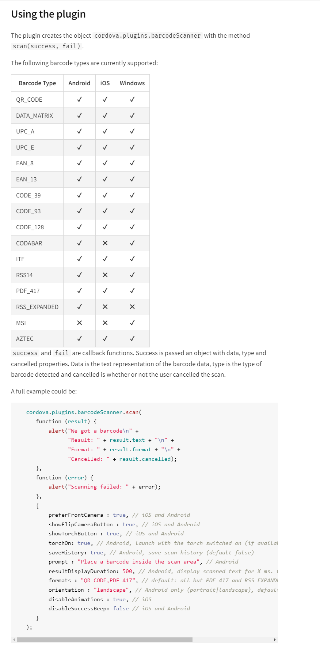Click the Windows checkmark for MSI
This screenshot has width=320, height=648.
[132, 323]
